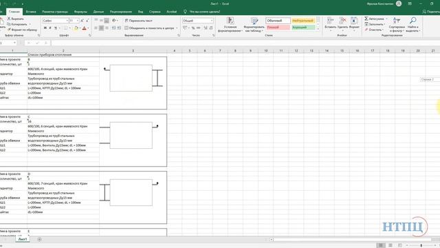
Task: Apply the Хороший green cell style
Action: 302,28
